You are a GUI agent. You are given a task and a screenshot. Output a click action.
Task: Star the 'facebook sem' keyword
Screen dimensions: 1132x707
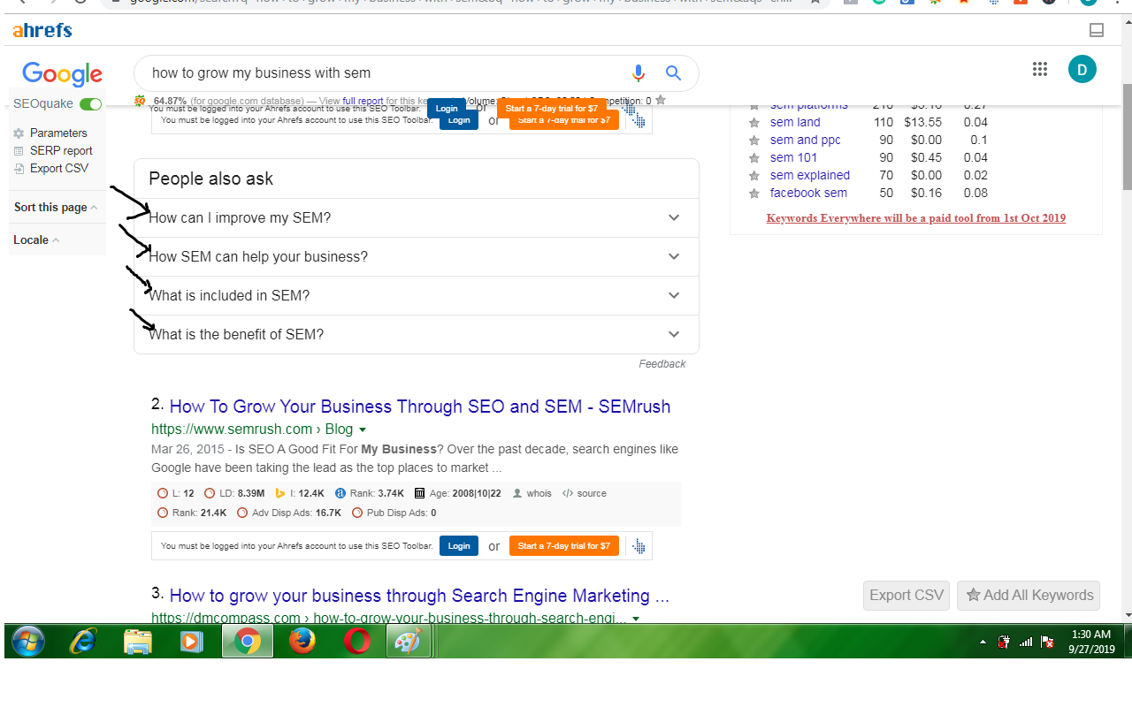pos(754,194)
